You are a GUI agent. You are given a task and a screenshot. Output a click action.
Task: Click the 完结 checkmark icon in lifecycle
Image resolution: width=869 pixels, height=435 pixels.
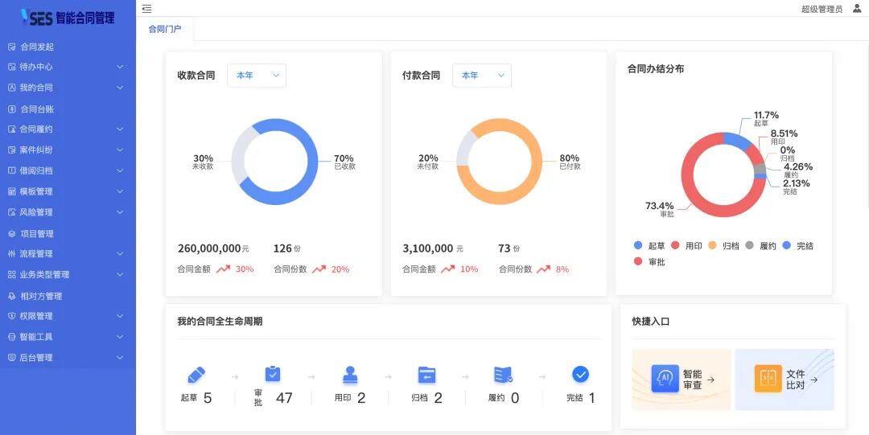point(580,375)
